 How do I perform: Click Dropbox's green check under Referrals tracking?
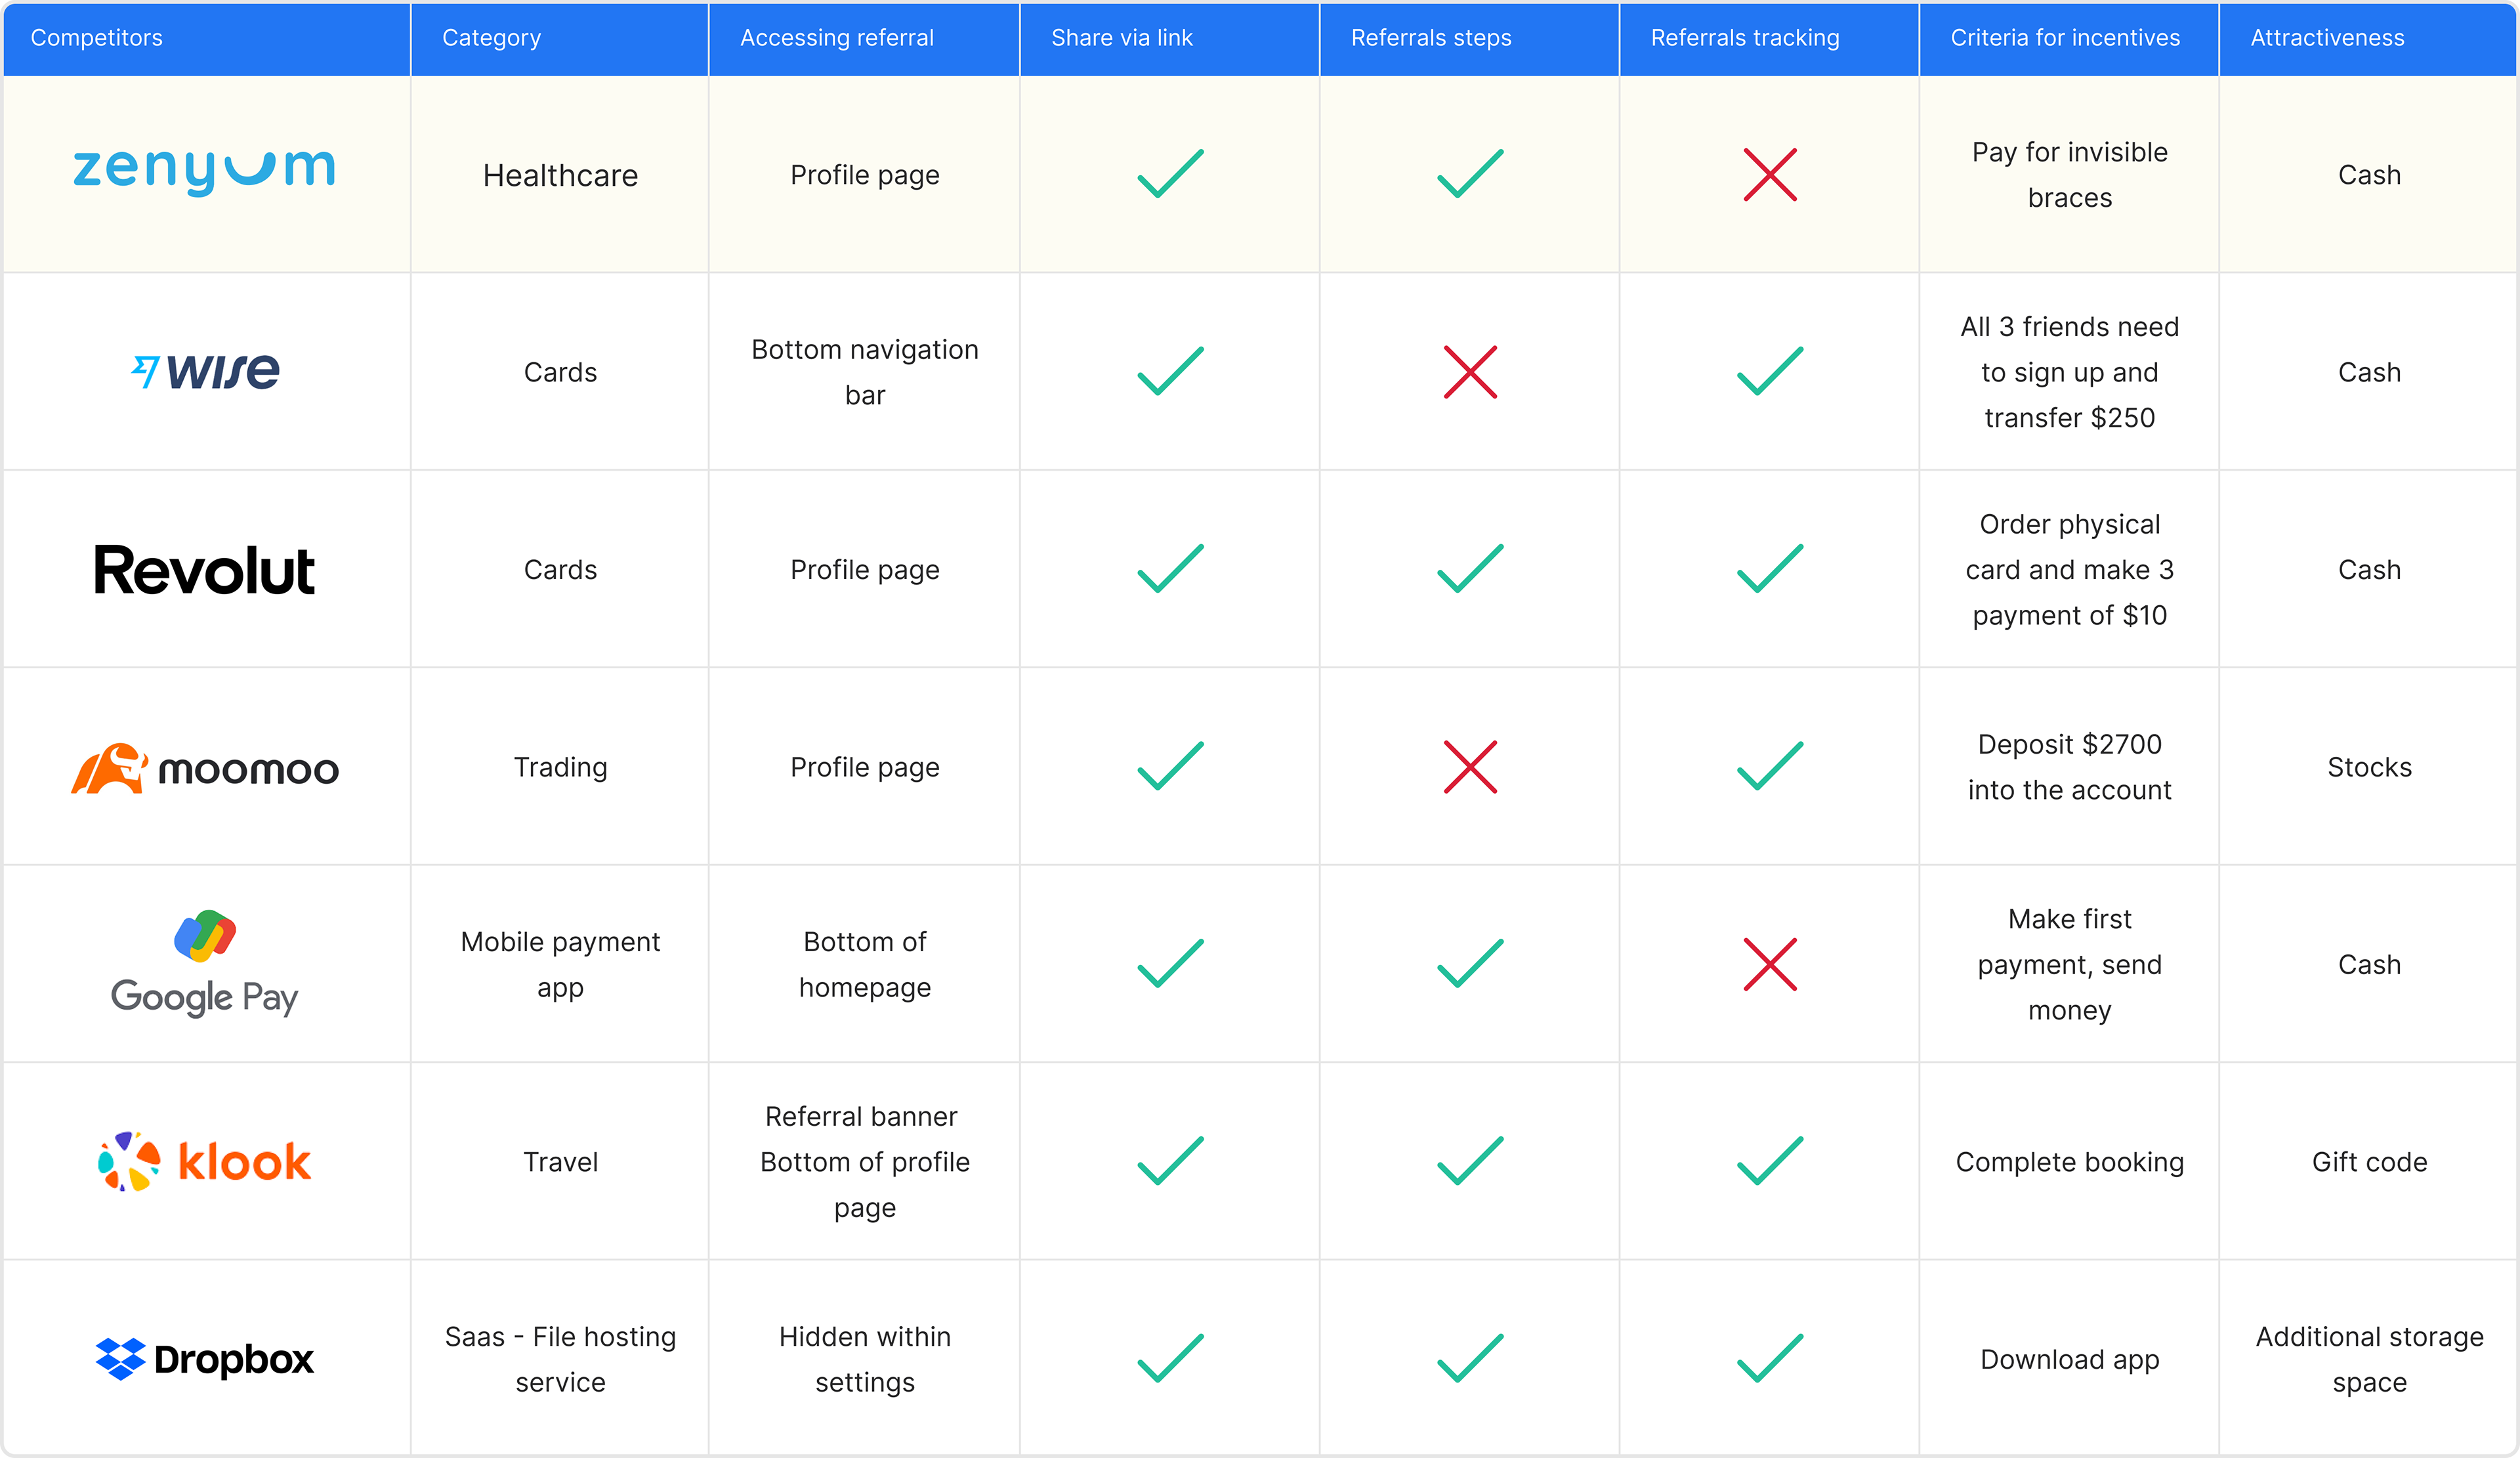[x=1769, y=1359]
